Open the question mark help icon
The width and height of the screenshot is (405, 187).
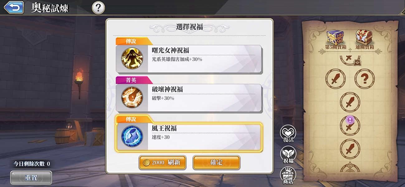[98, 8]
